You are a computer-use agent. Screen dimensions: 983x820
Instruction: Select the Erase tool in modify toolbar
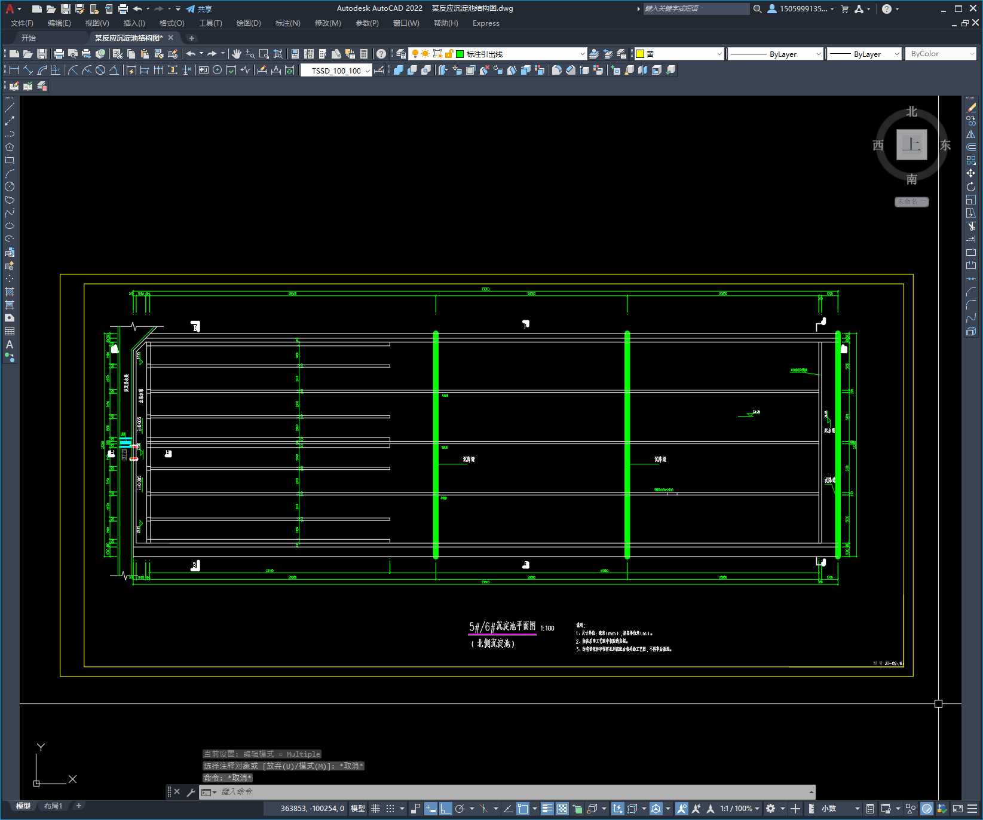pyautogui.click(x=971, y=108)
